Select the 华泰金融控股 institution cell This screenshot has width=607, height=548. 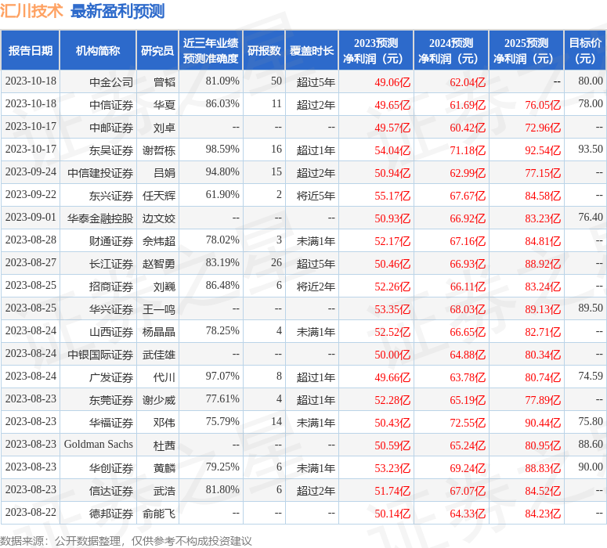coord(100,218)
